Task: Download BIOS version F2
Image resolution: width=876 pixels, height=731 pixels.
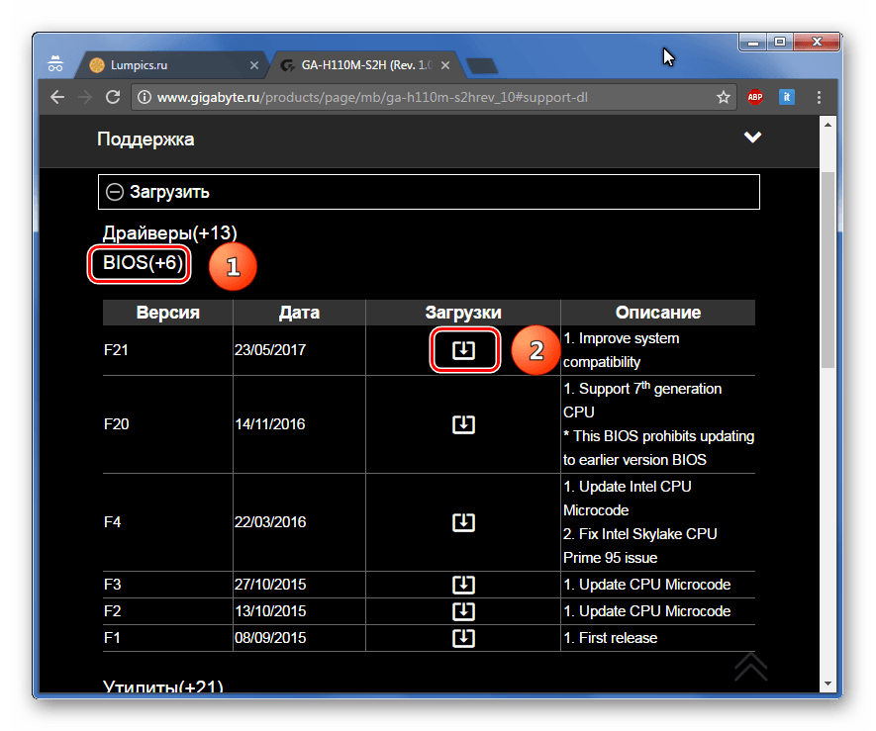Action: [x=463, y=610]
